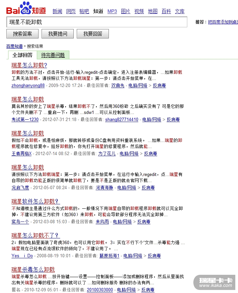Open asker profile 菜鸟一个

click(20, 222)
